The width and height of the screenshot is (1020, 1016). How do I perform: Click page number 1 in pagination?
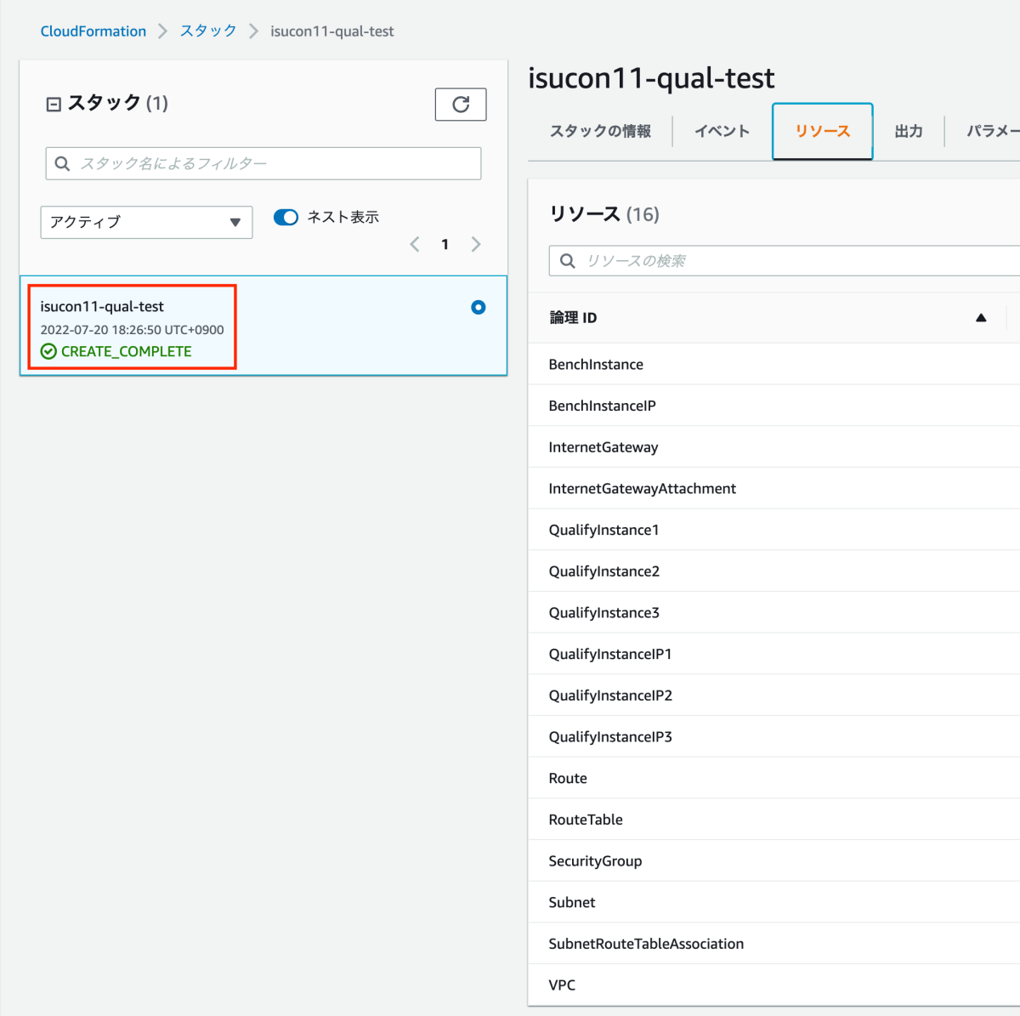[x=445, y=245]
